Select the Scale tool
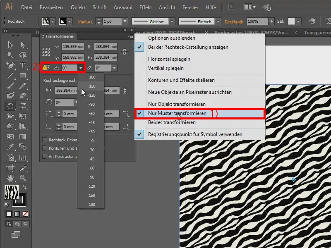This screenshot has height=248, width=331. click(23, 106)
